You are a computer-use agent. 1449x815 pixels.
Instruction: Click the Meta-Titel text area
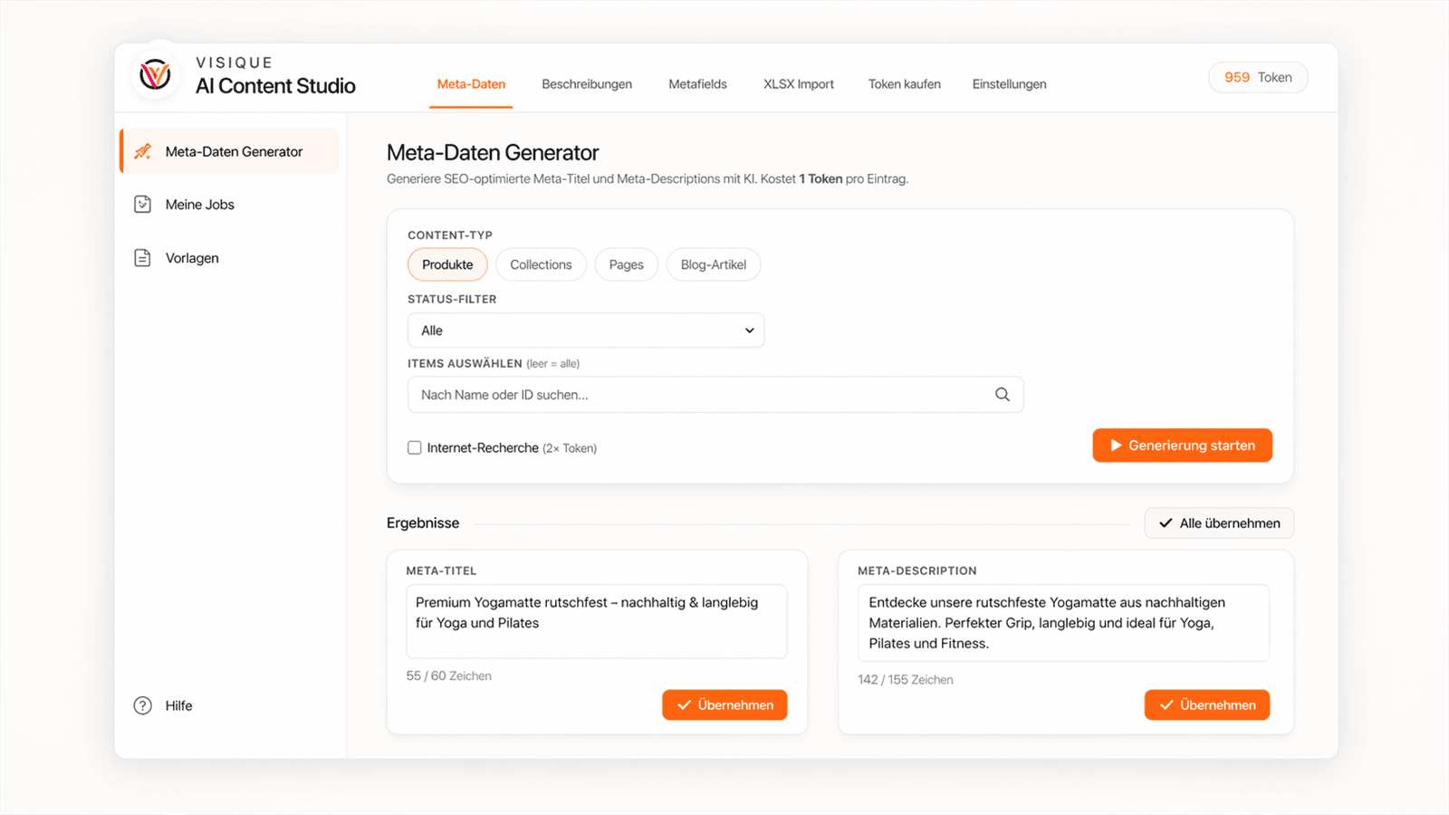pos(597,621)
